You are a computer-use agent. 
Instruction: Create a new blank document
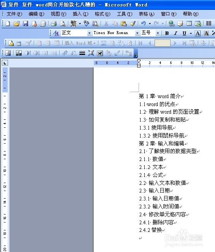pos(8,23)
